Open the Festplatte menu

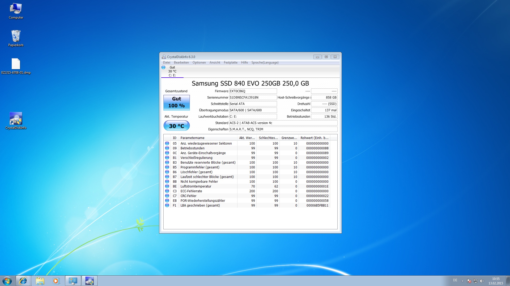click(x=231, y=62)
